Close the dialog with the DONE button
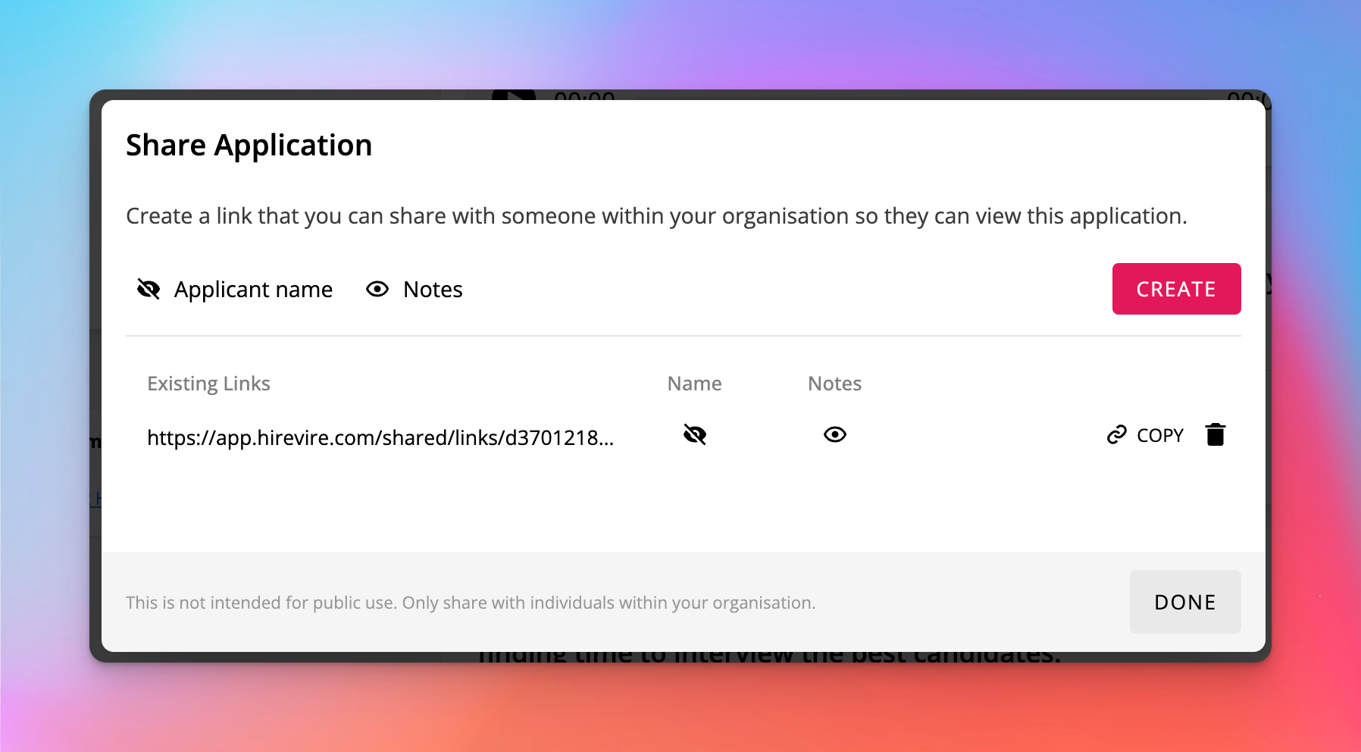 [x=1184, y=602]
